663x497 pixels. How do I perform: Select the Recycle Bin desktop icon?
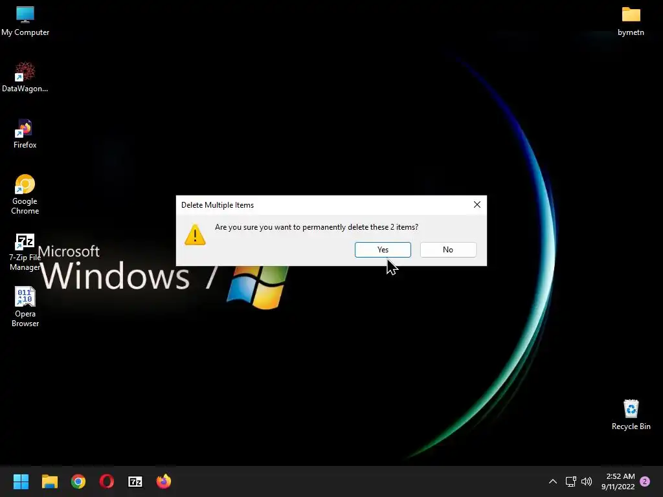point(631,415)
